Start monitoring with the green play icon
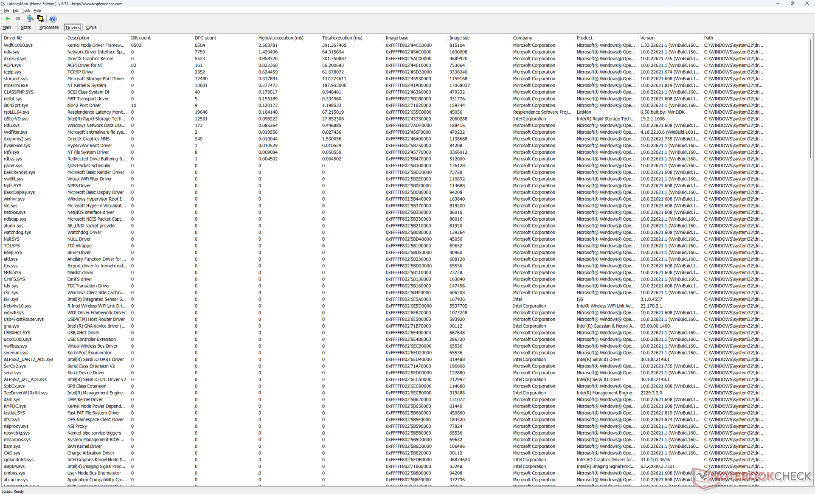The width and height of the screenshot is (815, 494). tap(8, 19)
